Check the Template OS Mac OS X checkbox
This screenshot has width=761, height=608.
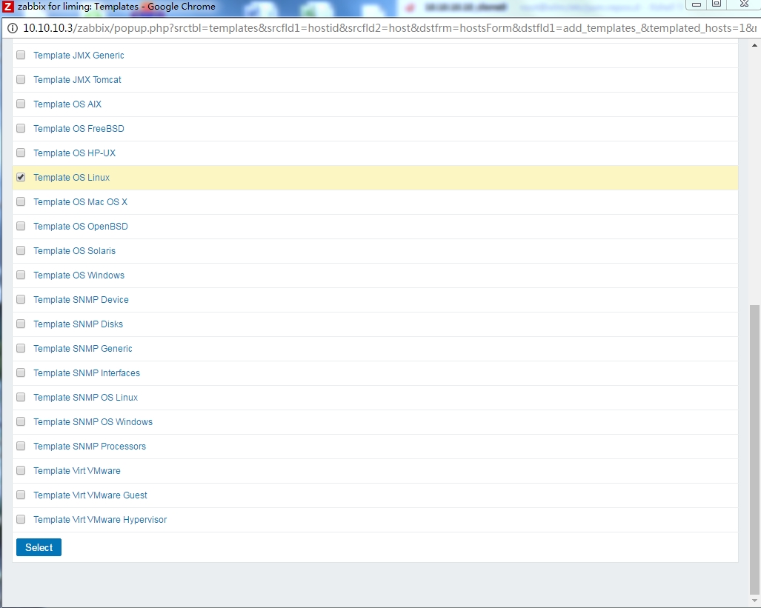click(x=21, y=201)
